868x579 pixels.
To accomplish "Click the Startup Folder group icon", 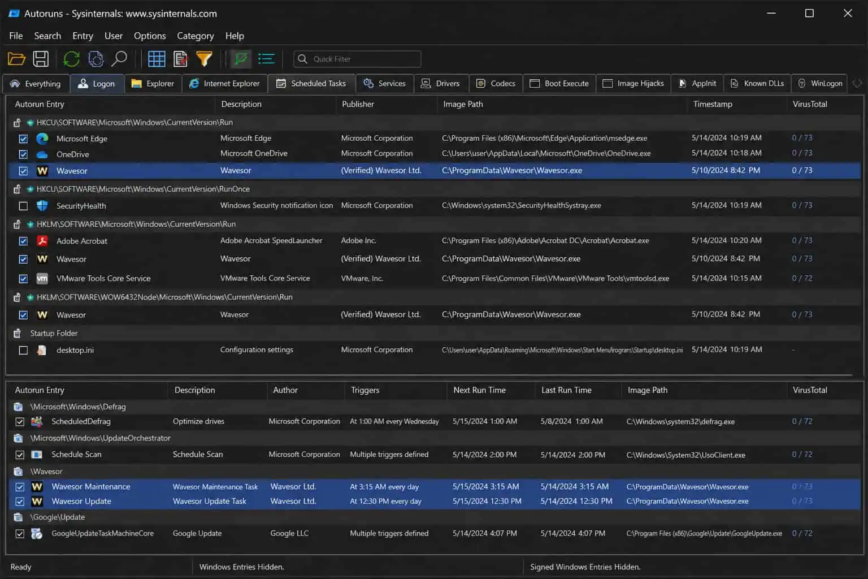I will 18,333.
